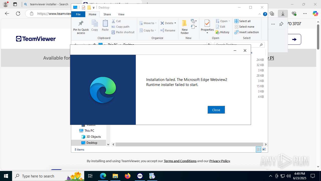The image size is (321, 181).
Task: Select the Home ribbon tab
Action: click(x=92, y=14)
